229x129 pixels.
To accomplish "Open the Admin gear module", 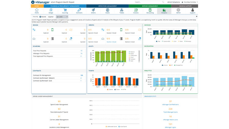I will (178, 11).
